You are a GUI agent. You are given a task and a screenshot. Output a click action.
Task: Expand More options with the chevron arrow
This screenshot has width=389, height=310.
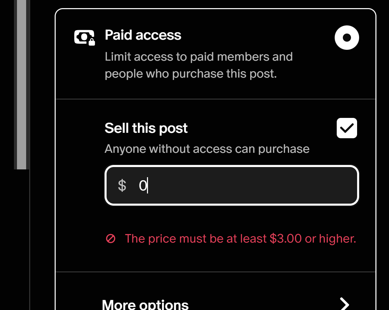344,304
